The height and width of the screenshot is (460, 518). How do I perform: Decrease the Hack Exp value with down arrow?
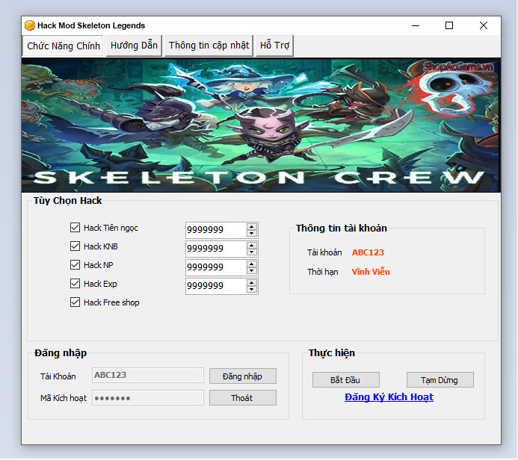pos(252,290)
